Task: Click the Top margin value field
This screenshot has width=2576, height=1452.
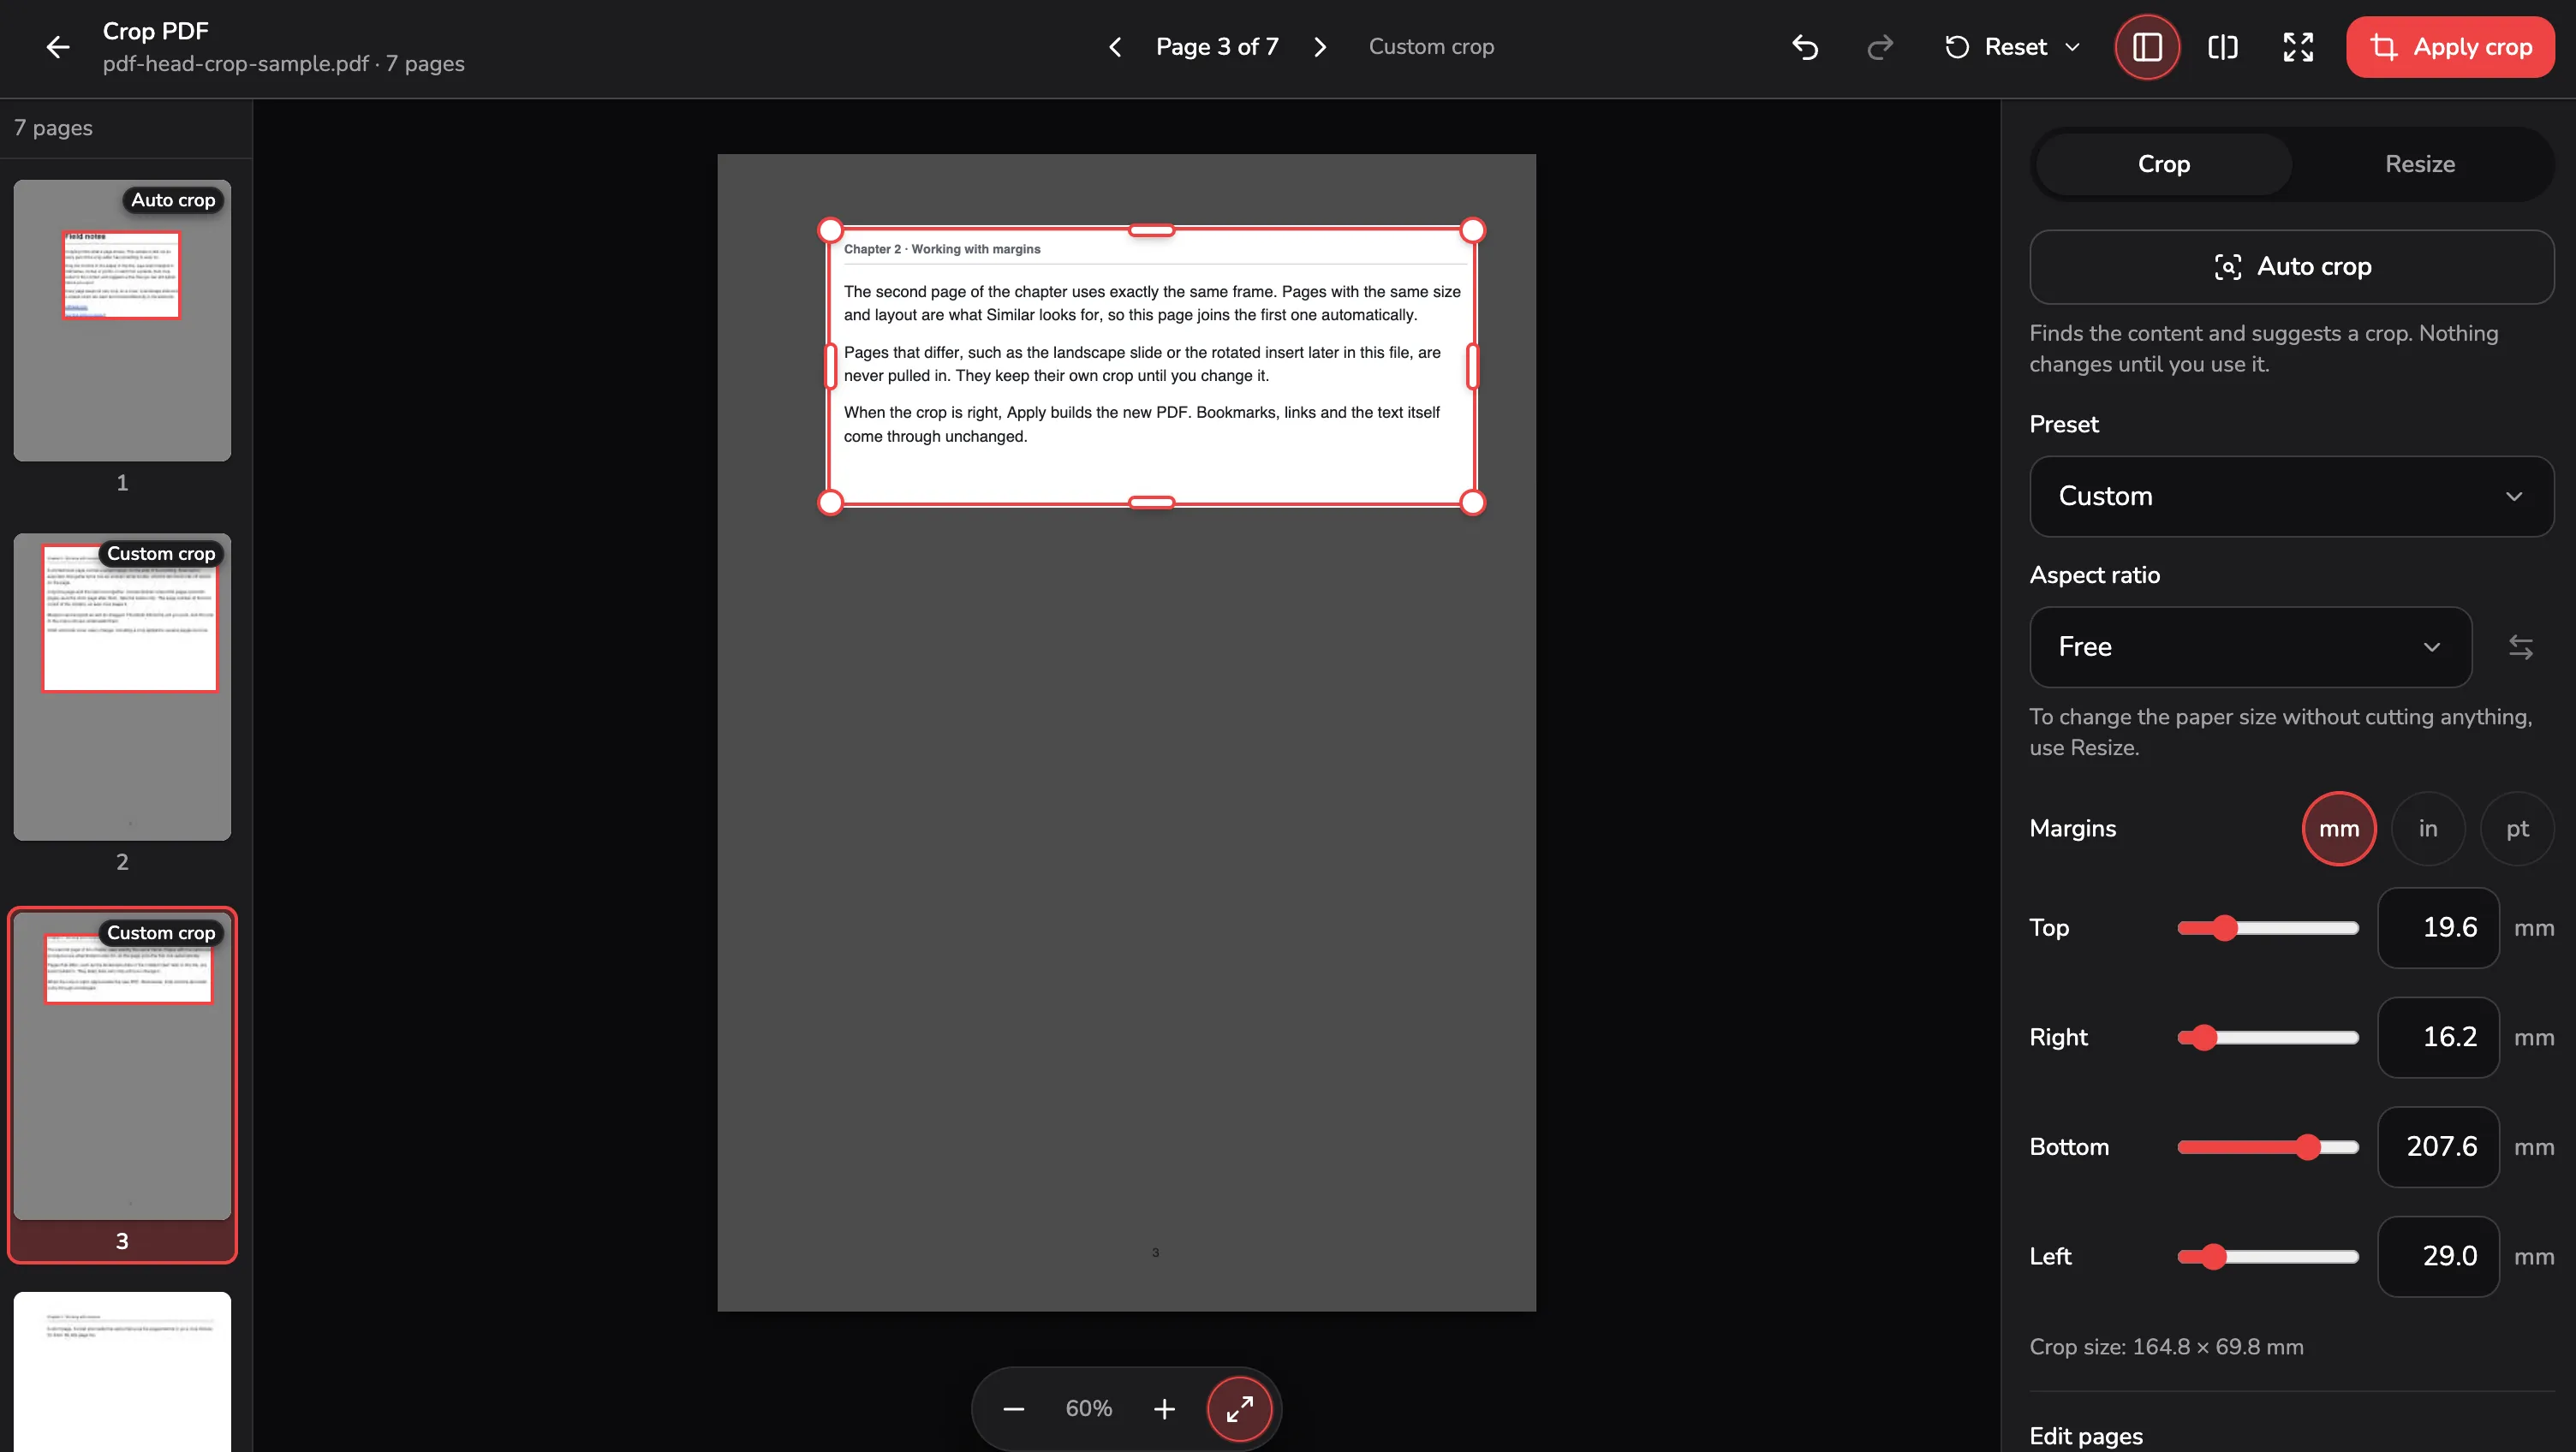Action: click(x=2438, y=928)
